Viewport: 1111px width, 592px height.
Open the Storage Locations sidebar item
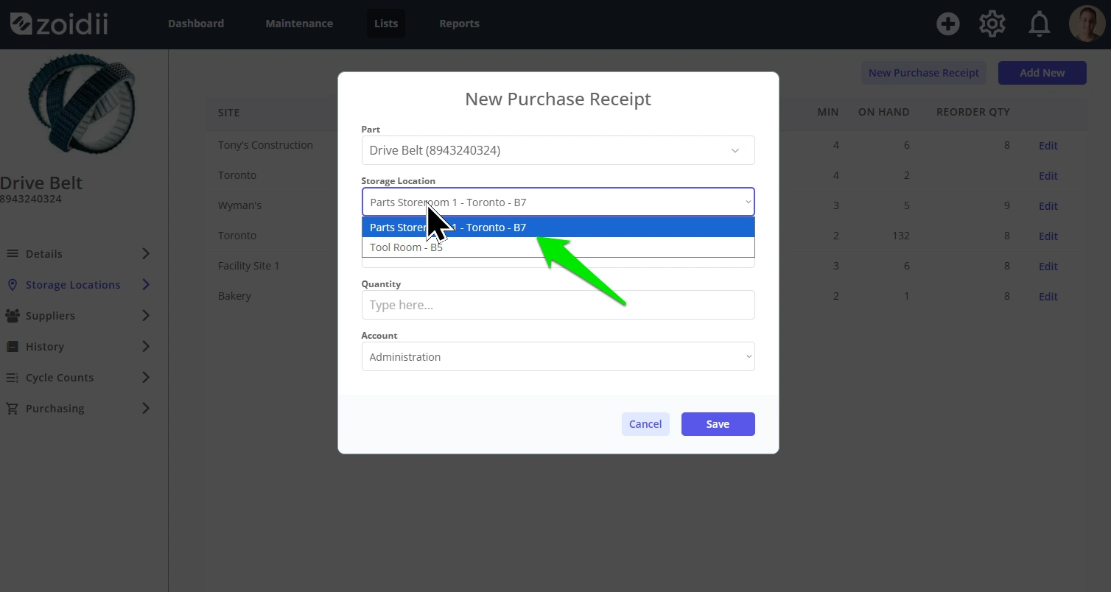tap(73, 284)
